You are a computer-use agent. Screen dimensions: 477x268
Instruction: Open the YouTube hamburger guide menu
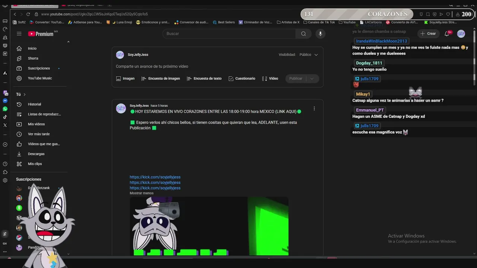pos(19,33)
